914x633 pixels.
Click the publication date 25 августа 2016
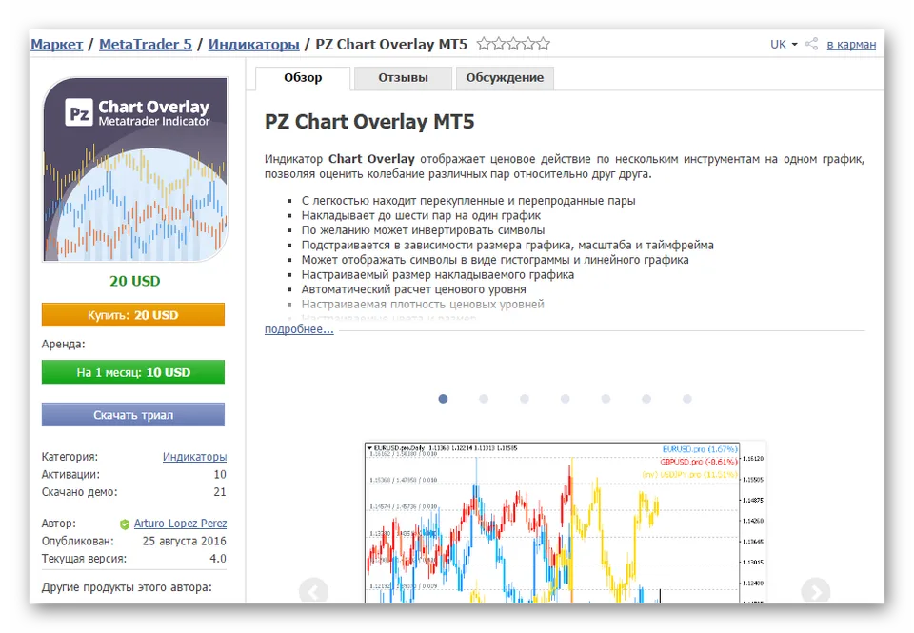tap(184, 541)
